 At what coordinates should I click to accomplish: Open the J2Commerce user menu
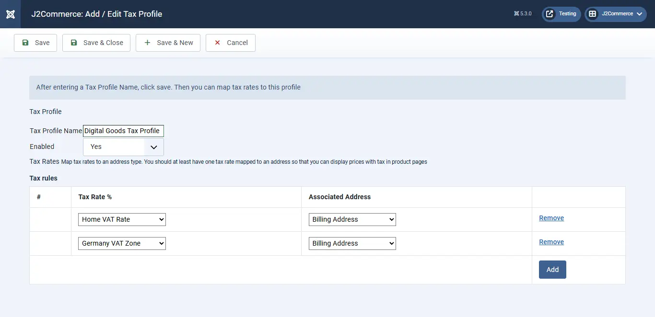tap(616, 14)
